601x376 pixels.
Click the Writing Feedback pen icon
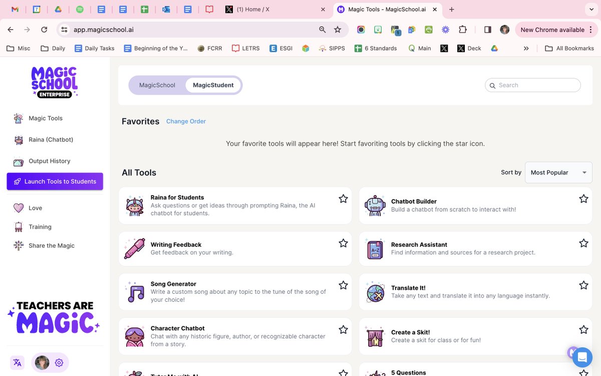tap(135, 249)
